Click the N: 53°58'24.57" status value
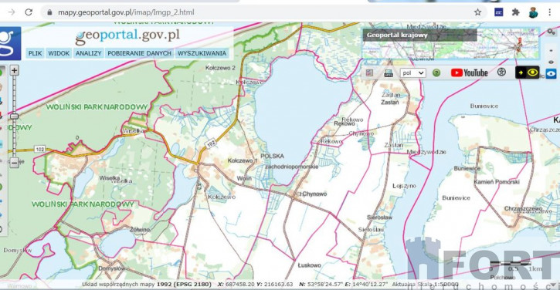This screenshot has height=290, width=560. (x=321, y=285)
